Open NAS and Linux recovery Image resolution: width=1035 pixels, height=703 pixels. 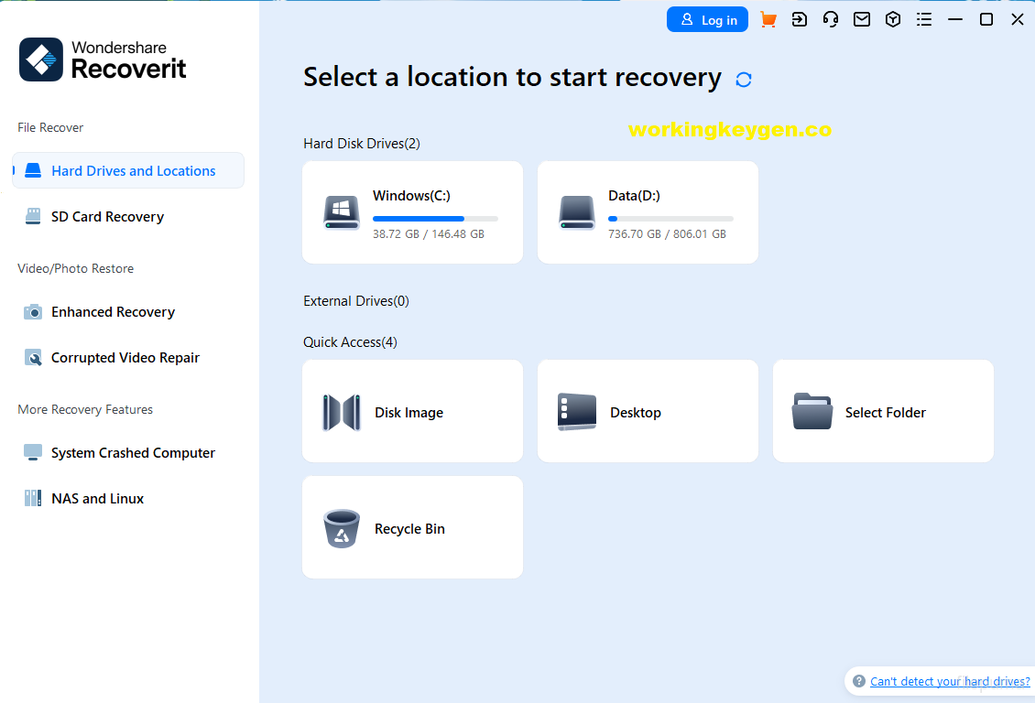click(x=96, y=498)
